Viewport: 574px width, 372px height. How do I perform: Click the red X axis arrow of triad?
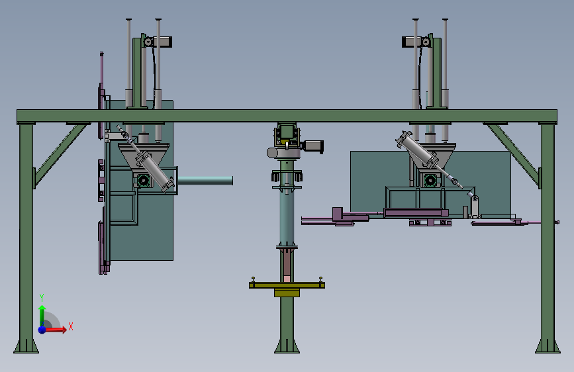click(x=56, y=330)
